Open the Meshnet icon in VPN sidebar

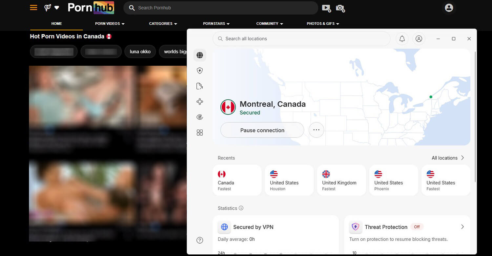click(200, 102)
